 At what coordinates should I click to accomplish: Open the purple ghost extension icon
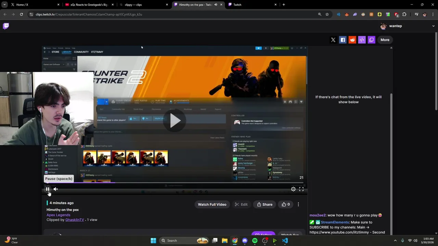355,14
